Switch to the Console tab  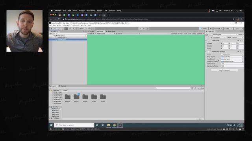(x=63, y=86)
